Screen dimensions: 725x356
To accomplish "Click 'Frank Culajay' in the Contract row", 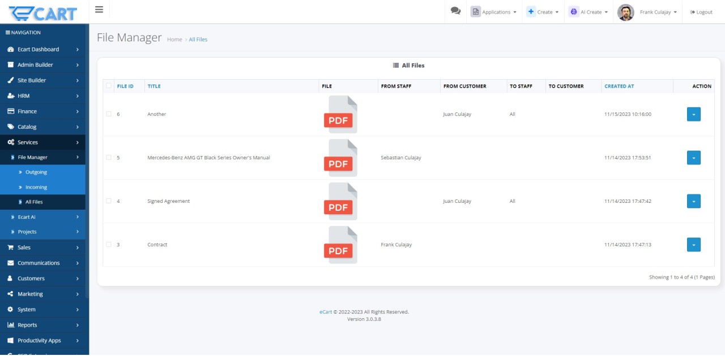I will (x=396, y=245).
